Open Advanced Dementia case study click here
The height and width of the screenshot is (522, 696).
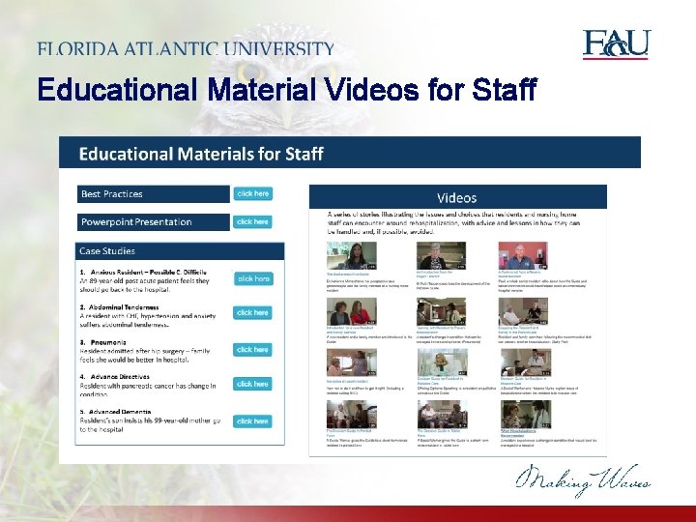(x=252, y=421)
